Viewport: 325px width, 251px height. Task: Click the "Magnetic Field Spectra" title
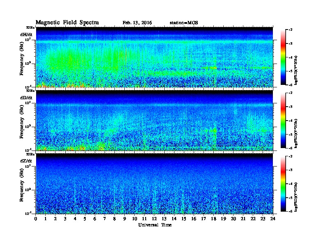(x=67, y=23)
